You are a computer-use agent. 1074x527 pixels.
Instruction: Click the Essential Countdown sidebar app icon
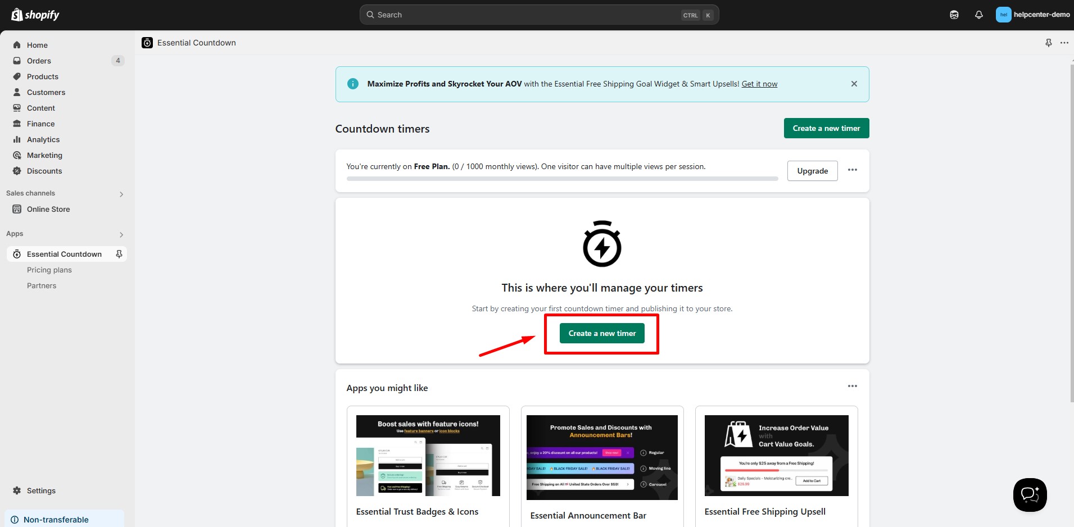click(17, 254)
